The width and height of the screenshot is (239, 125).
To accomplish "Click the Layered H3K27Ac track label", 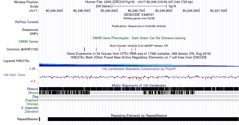I will [16, 61].
